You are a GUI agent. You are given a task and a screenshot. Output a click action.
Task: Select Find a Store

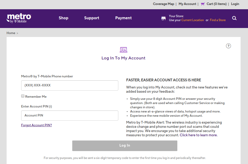pyautogui.click(x=218, y=20)
